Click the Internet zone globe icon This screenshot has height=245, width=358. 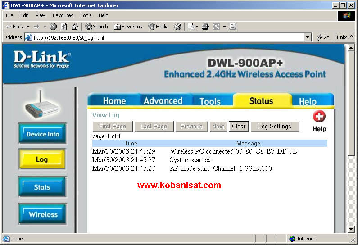click(292, 239)
